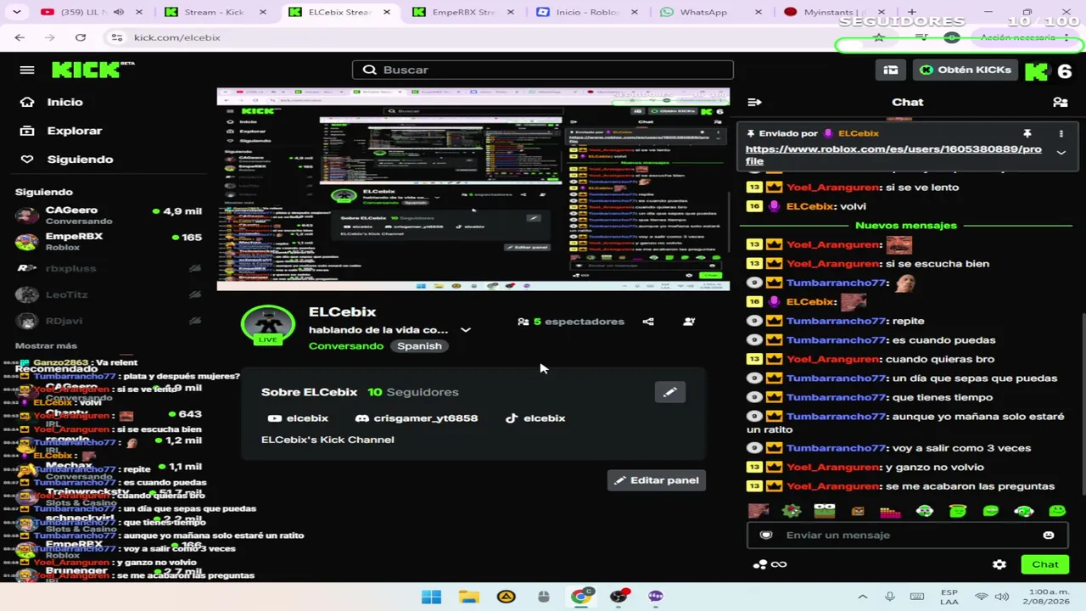Open the hamburger sidebar menu
Image resolution: width=1086 pixels, height=611 pixels.
click(27, 70)
